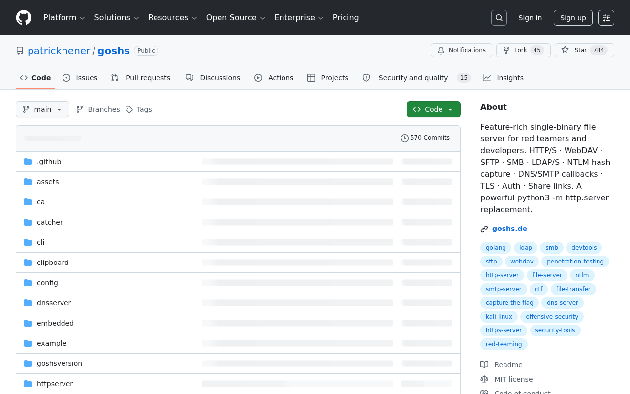This screenshot has width=630, height=394.
Task: Expand the Platform menu
Action: [x=64, y=18]
